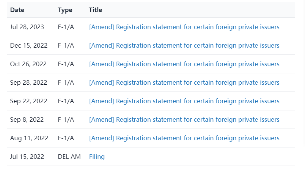
Task: Open the Dec 15, 2022 registration statement link
Action: (184, 45)
